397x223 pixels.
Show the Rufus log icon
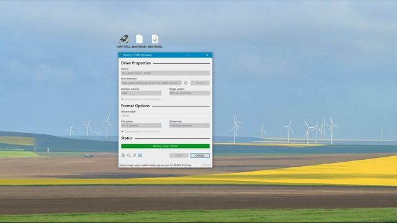[x=140, y=155]
